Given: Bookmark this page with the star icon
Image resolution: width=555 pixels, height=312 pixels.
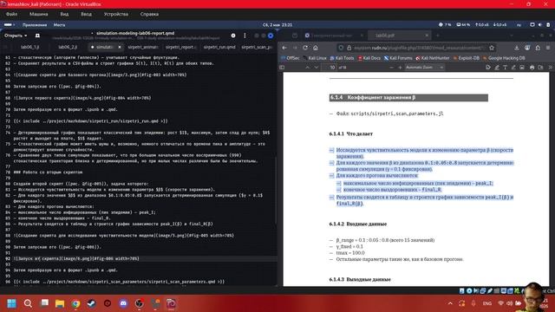Looking at the screenshot, I should click(x=492, y=48).
